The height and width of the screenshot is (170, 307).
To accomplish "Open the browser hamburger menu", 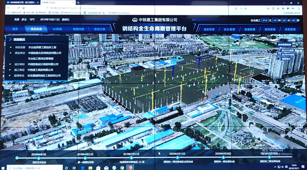I will tap(299, 9).
